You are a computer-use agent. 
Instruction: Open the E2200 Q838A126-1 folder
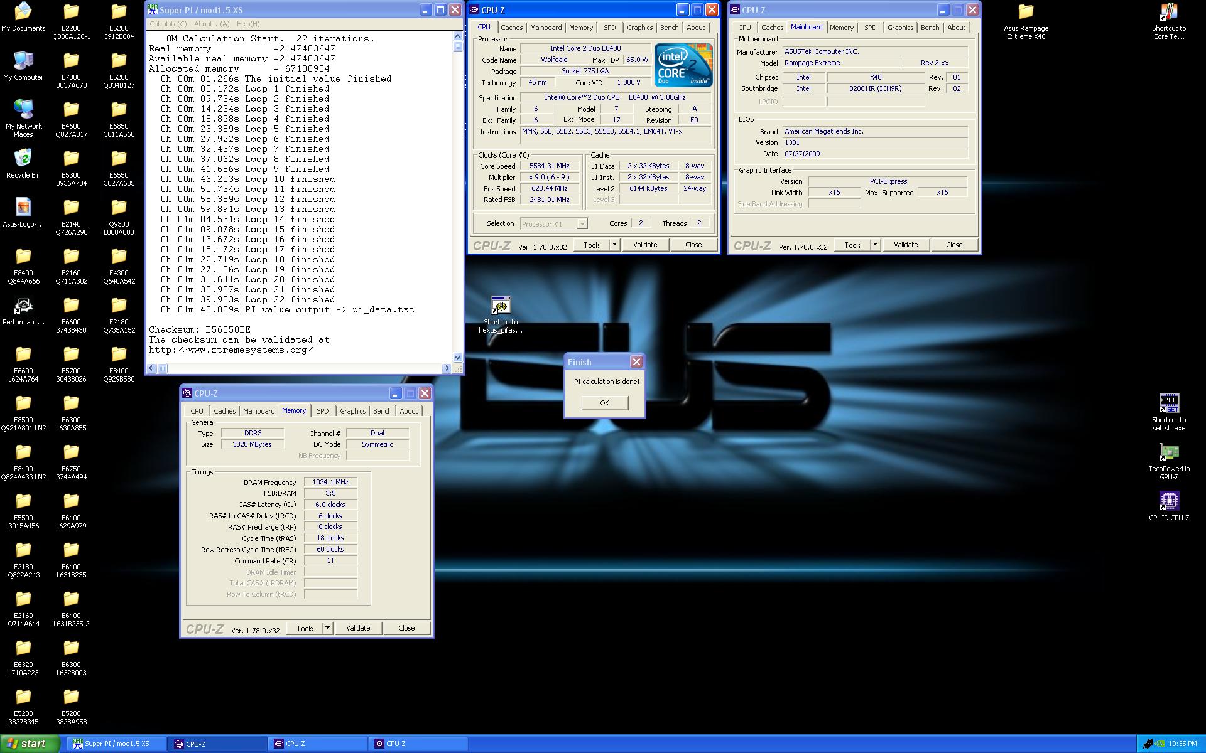[71, 22]
